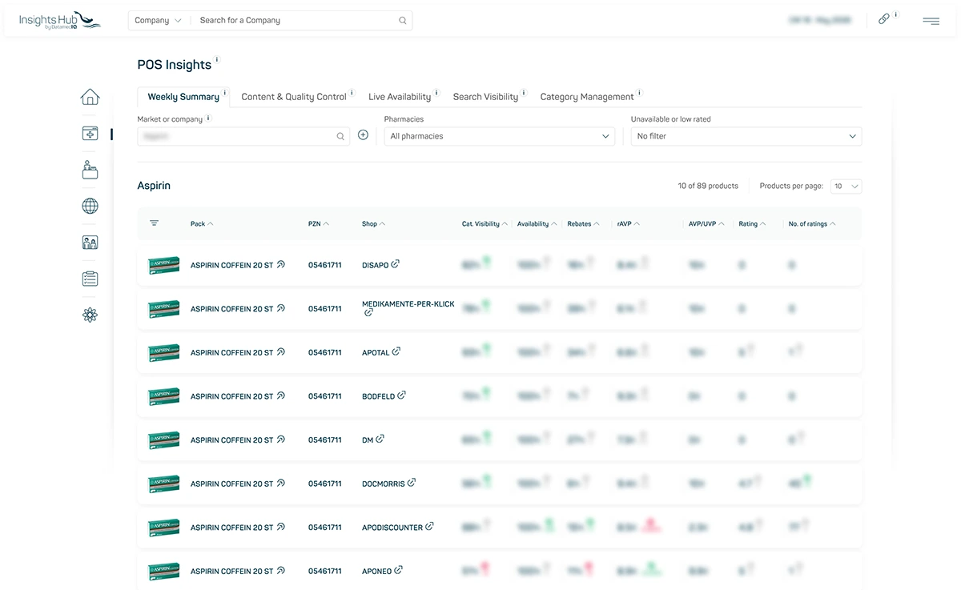
Task: Sort by Rebates column
Action: click(x=584, y=224)
